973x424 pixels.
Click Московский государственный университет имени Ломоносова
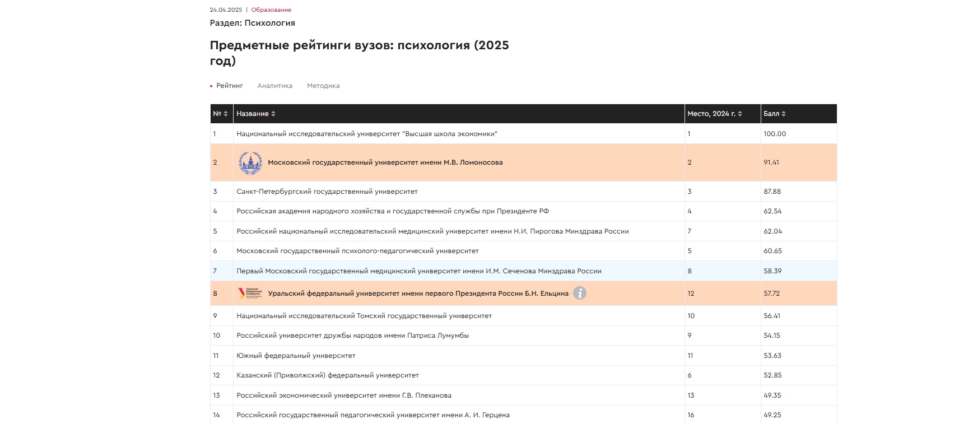pos(385,162)
